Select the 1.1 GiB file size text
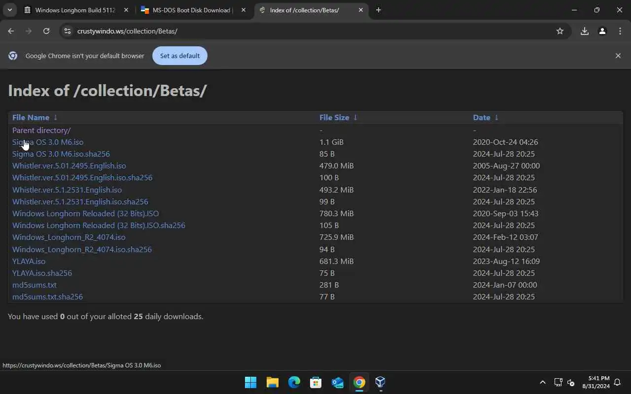Image resolution: width=631 pixels, height=394 pixels. point(331,142)
